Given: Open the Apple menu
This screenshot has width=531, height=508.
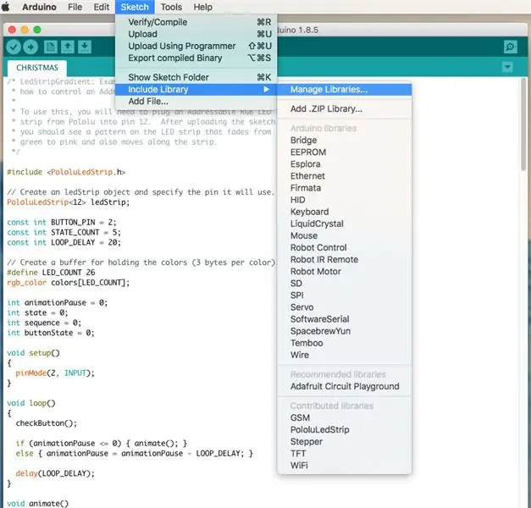Looking at the screenshot, I should click(6, 7).
